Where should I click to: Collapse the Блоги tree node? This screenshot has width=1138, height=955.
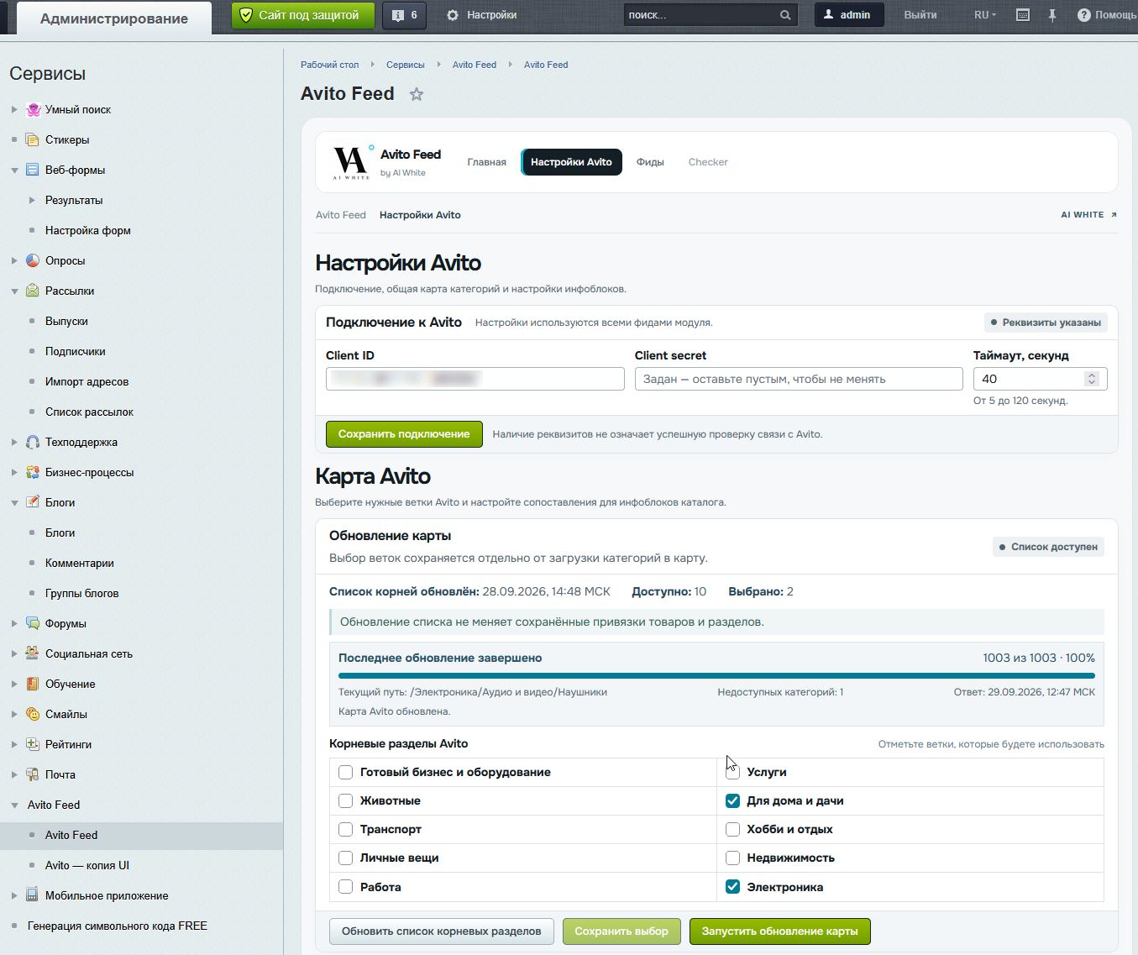(14, 503)
